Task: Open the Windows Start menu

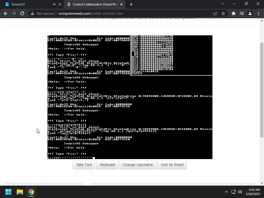Action: (x=8, y=192)
